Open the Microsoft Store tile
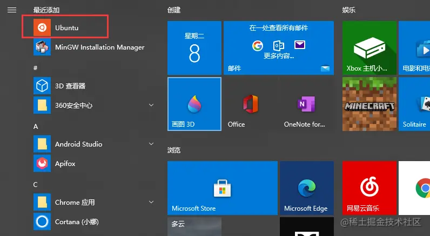 pos(223,188)
